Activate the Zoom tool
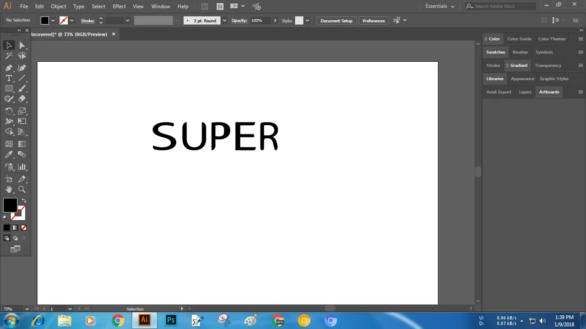This screenshot has width=586, height=329. 22,189
